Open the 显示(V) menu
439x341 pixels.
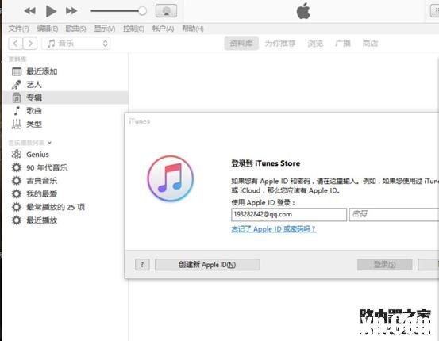click(x=105, y=29)
